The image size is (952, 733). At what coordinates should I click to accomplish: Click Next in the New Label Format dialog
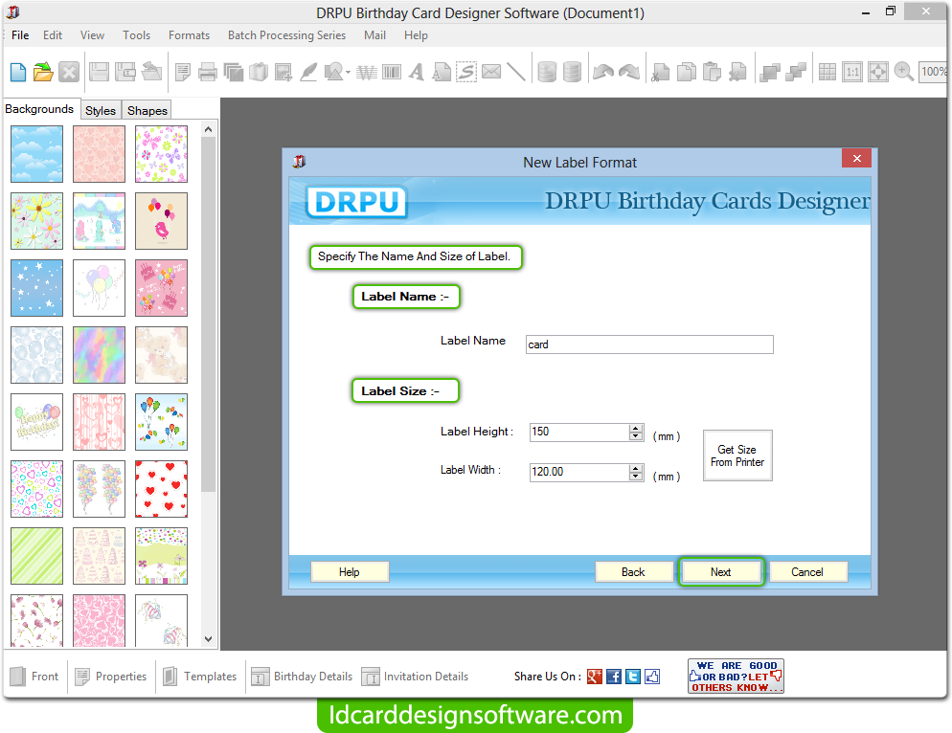(721, 571)
